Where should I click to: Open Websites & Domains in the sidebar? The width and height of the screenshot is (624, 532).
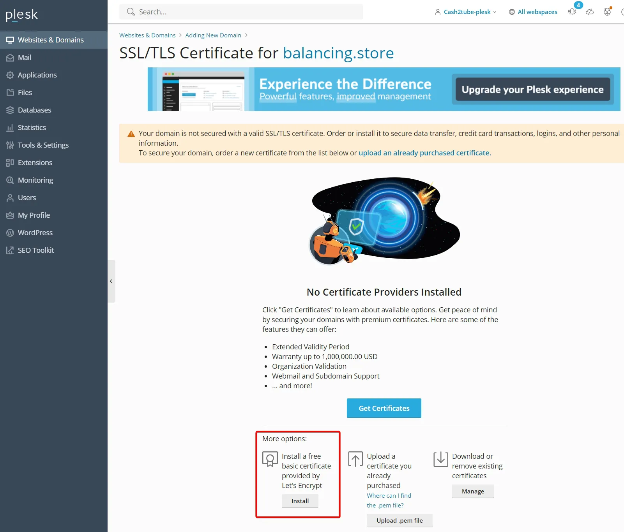pyautogui.click(x=54, y=40)
